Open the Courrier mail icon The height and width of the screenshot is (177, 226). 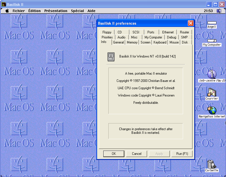tap(212, 92)
